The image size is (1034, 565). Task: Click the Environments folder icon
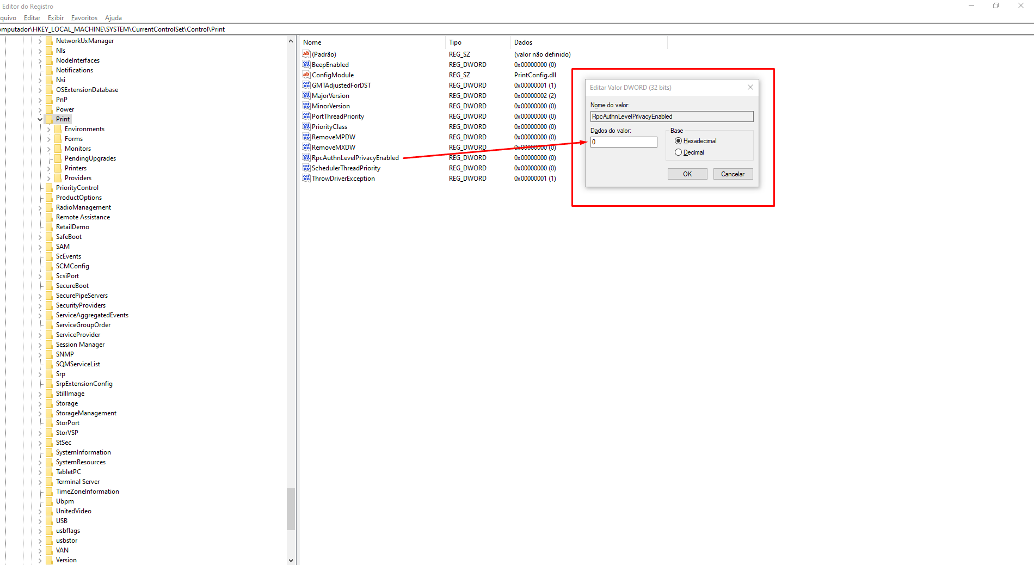[58, 129]
